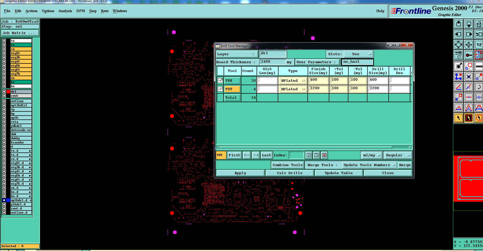
Task: Click the red X clear icon beside Index
Action: (324, 155)
